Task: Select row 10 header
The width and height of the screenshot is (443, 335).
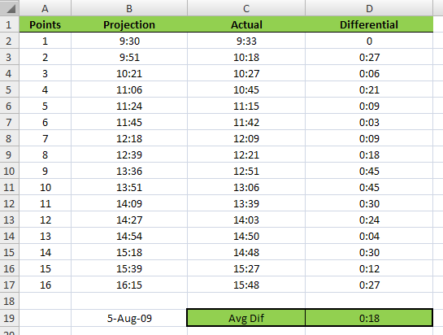Action: tap(9, 171)
